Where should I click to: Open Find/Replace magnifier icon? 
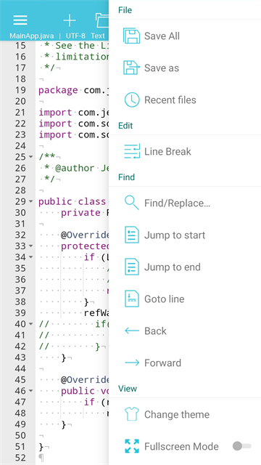132,203
